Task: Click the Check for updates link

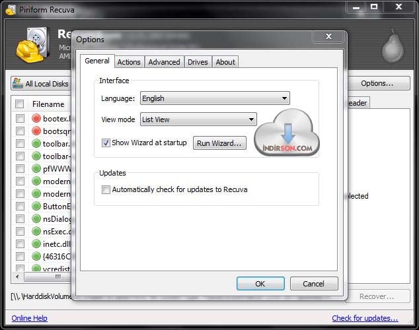Action: click(x=365, y=318)
